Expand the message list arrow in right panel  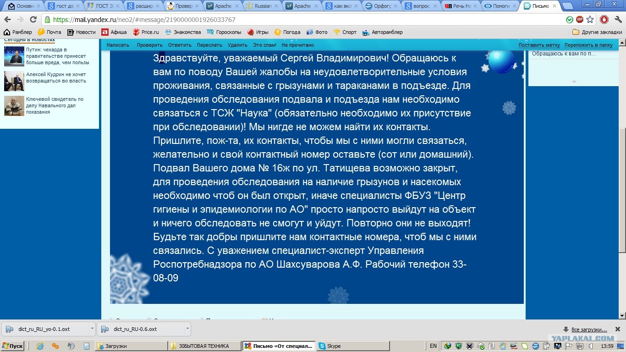coord(573,82)
